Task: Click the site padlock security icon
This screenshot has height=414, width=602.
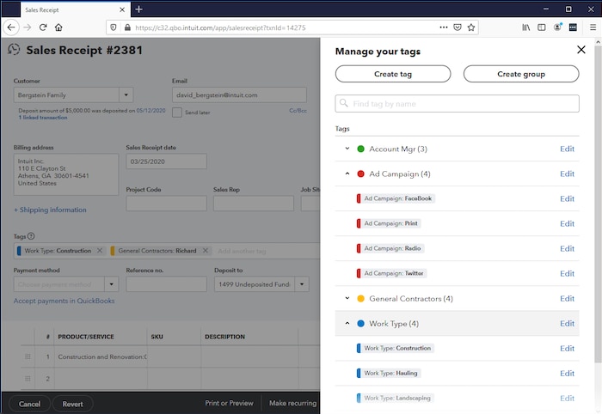Action: click(x=127, y=27)
